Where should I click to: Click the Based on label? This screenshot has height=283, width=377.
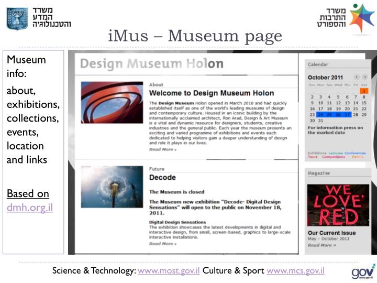(28, 193)
